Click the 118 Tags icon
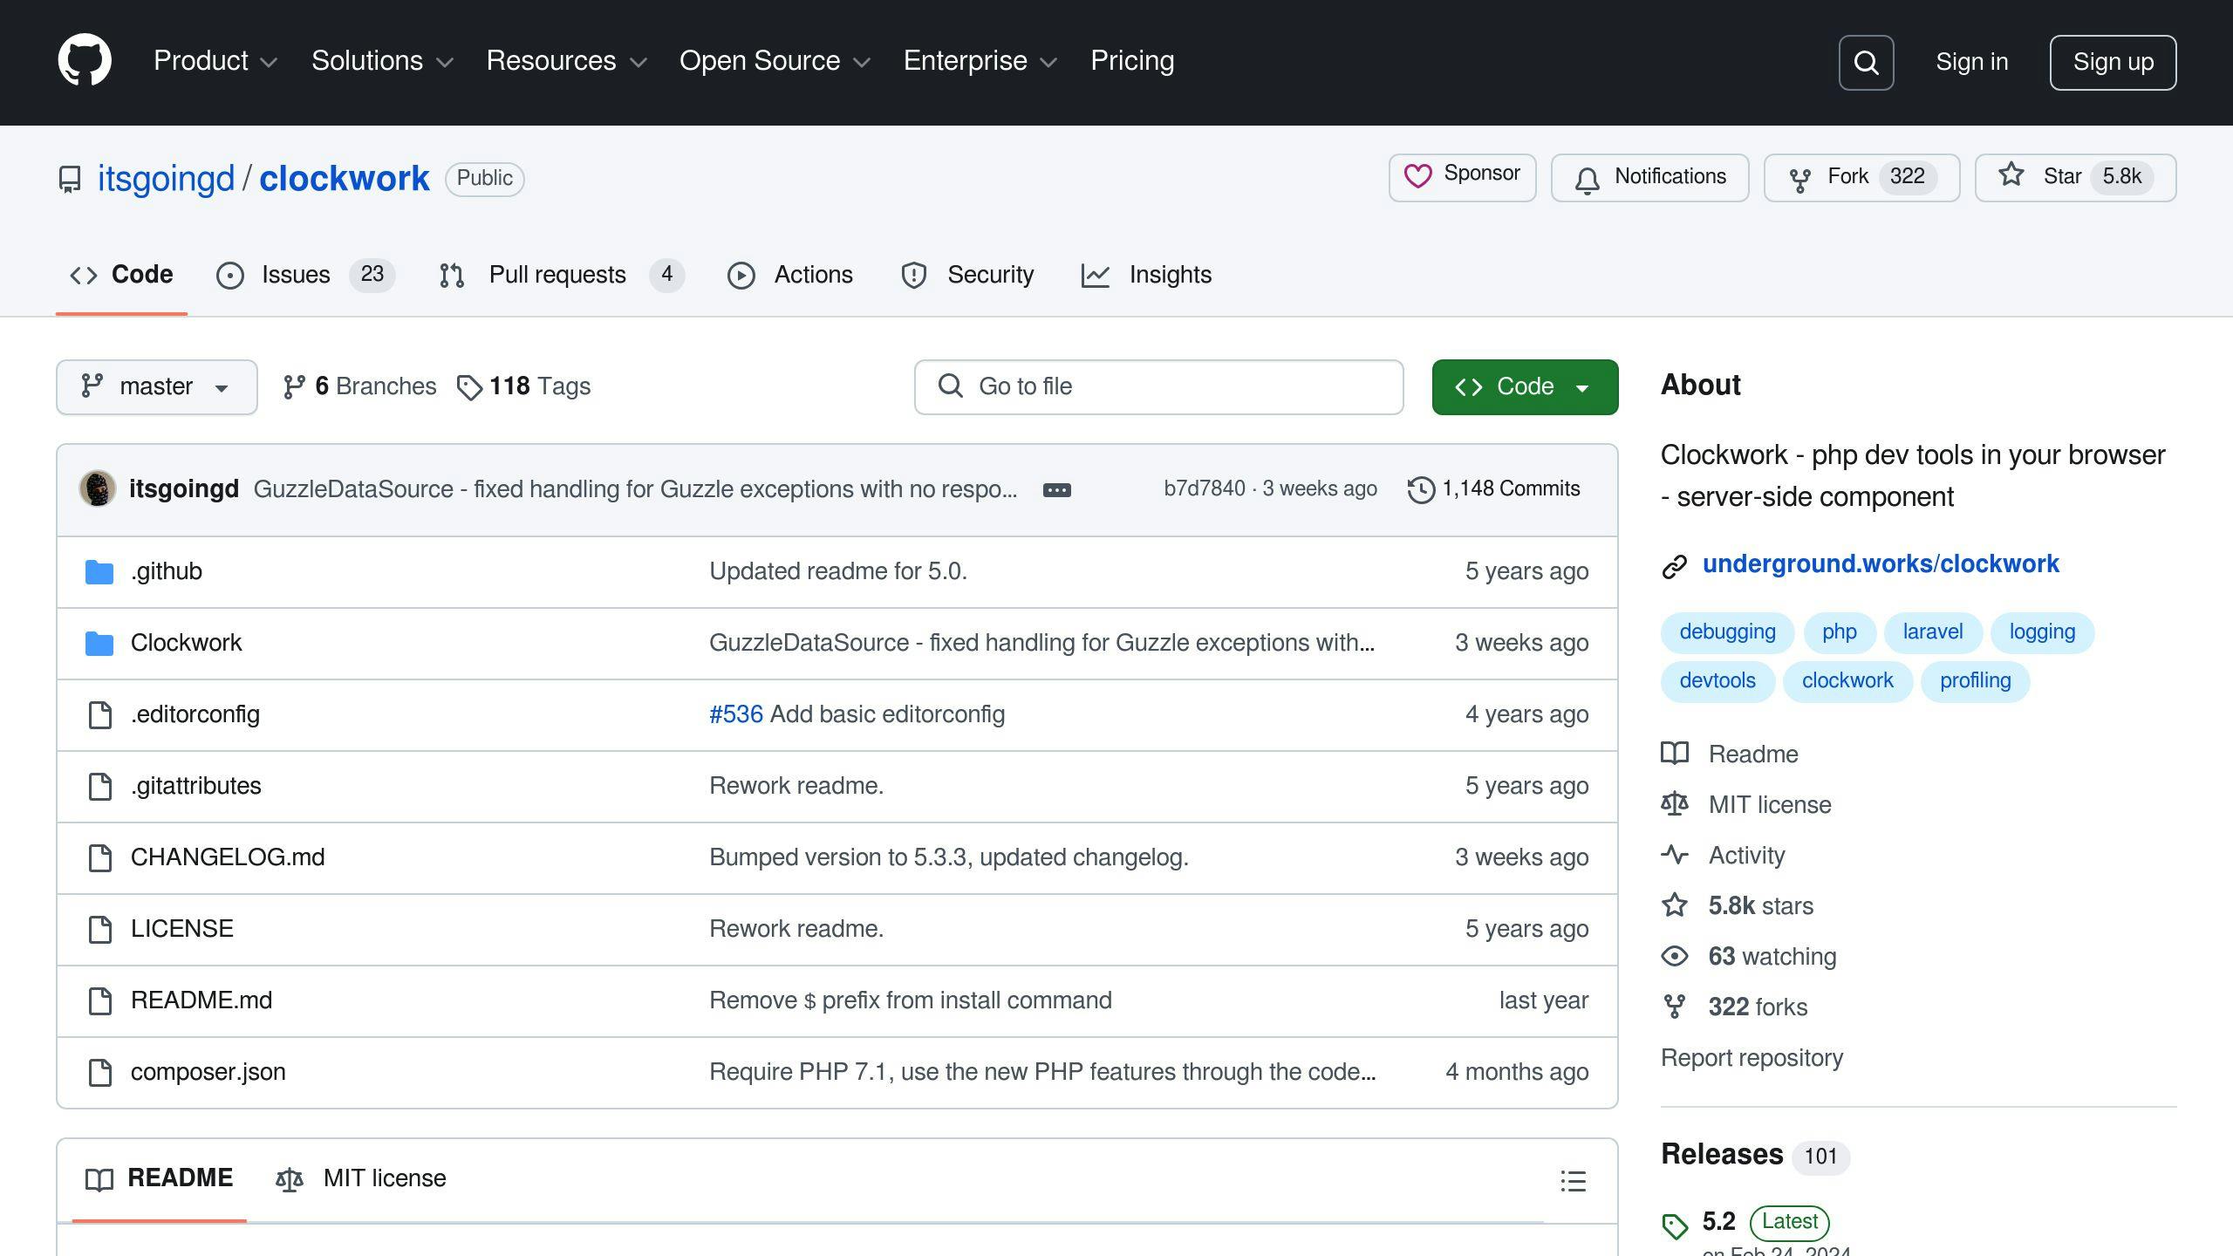2233x1256 pixels. click(469, 387)
